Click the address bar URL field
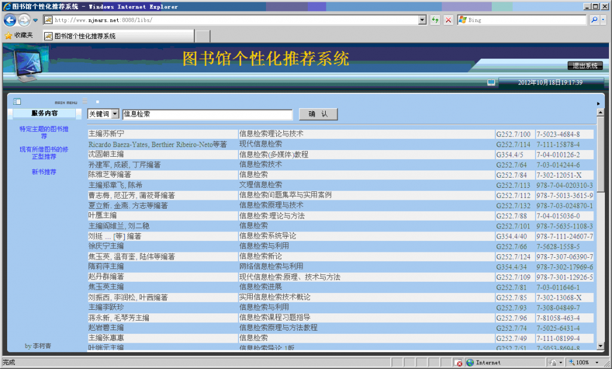This screenshot has height=369, width=612. point(235,20)
